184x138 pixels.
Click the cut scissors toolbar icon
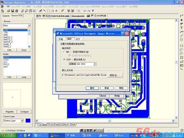point(40,11)
